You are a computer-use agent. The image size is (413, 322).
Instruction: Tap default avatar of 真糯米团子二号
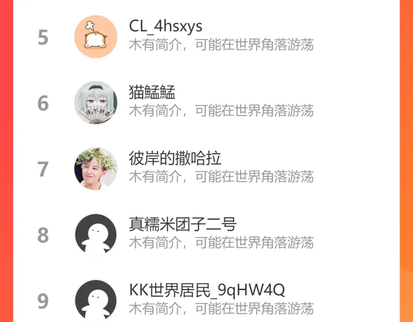click(x=96, y=235)
